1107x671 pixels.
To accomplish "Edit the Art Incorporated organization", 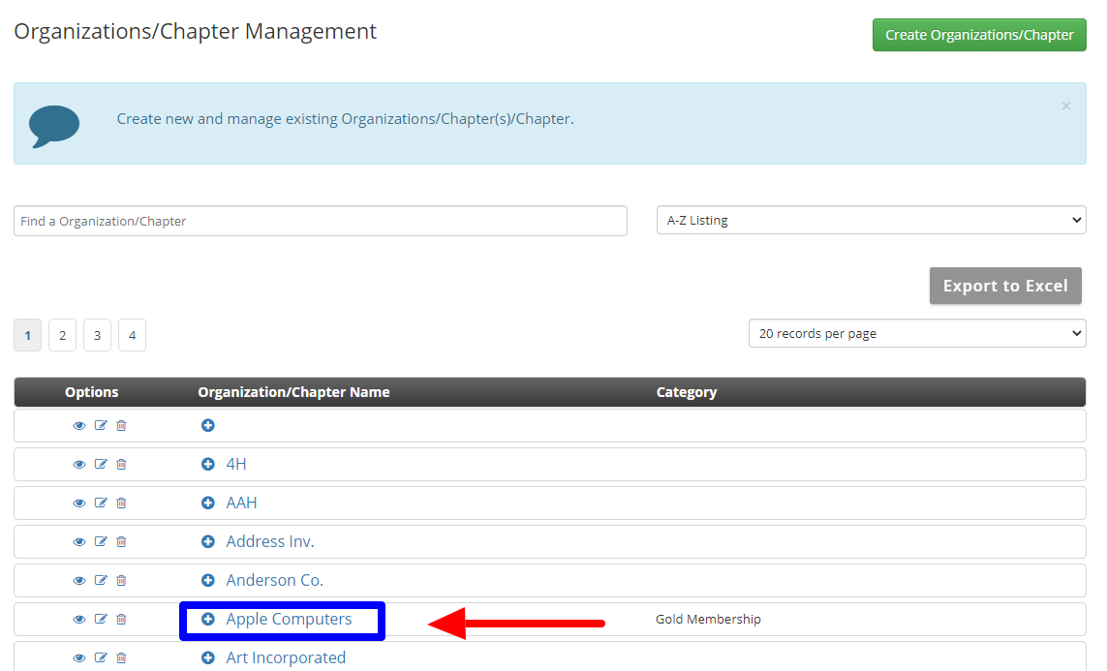I will 101,658.
